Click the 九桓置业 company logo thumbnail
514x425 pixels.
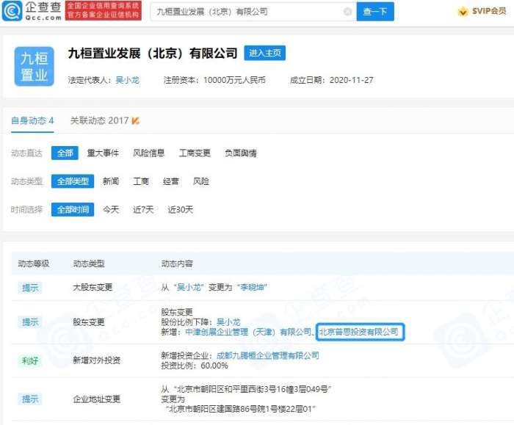[x=34, y=67]
